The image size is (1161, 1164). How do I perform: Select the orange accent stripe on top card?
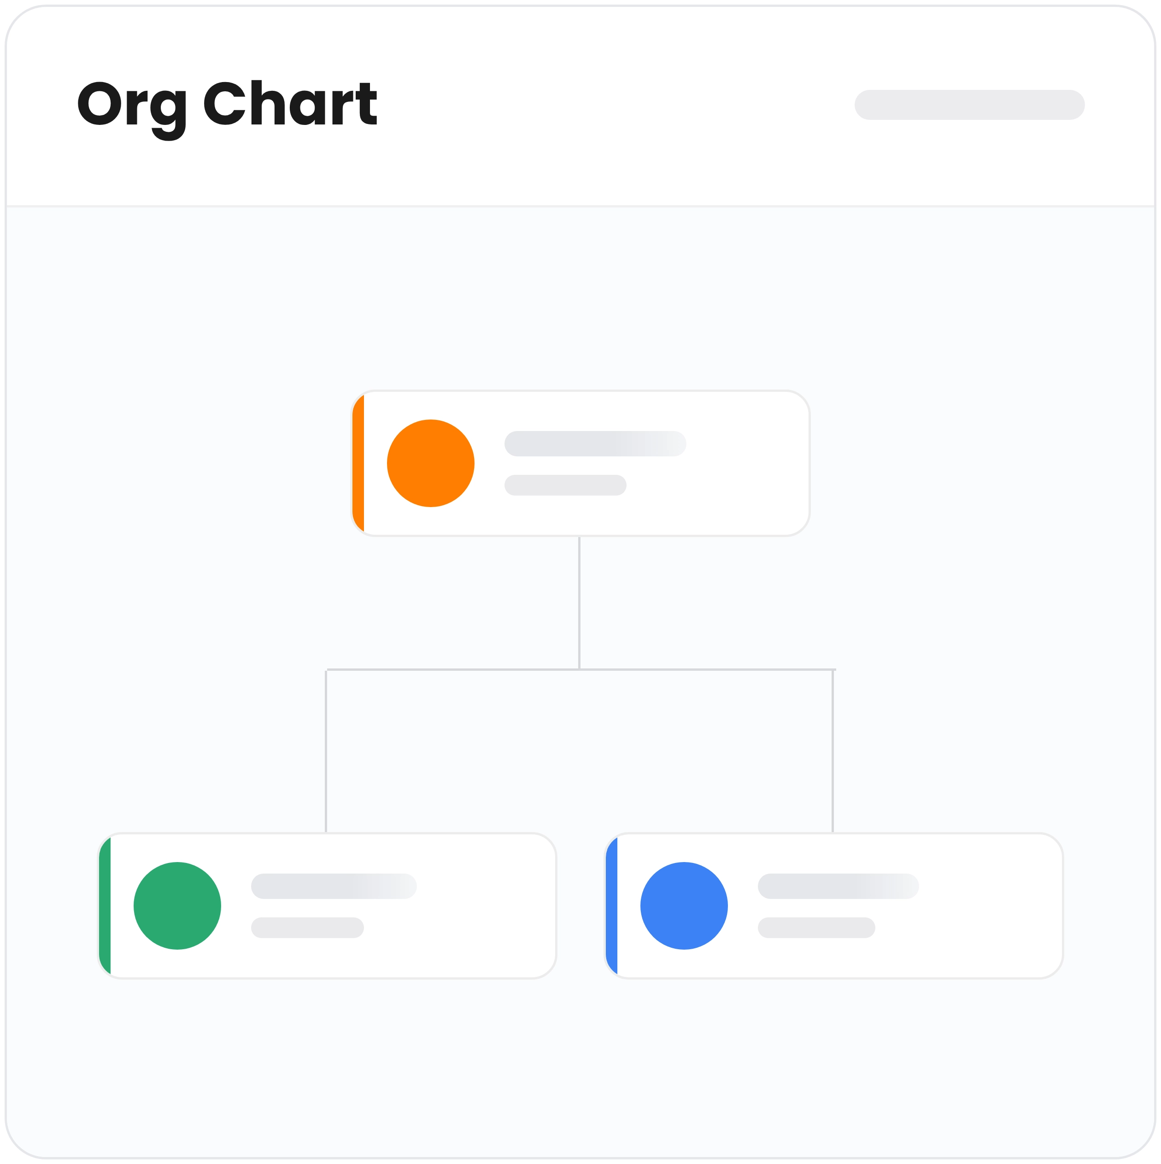click(x=358, y=463)
